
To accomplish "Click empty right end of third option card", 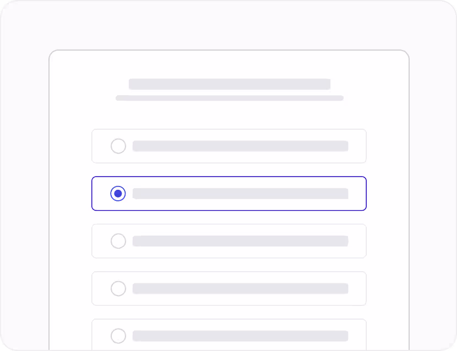I will pos(357,241).
